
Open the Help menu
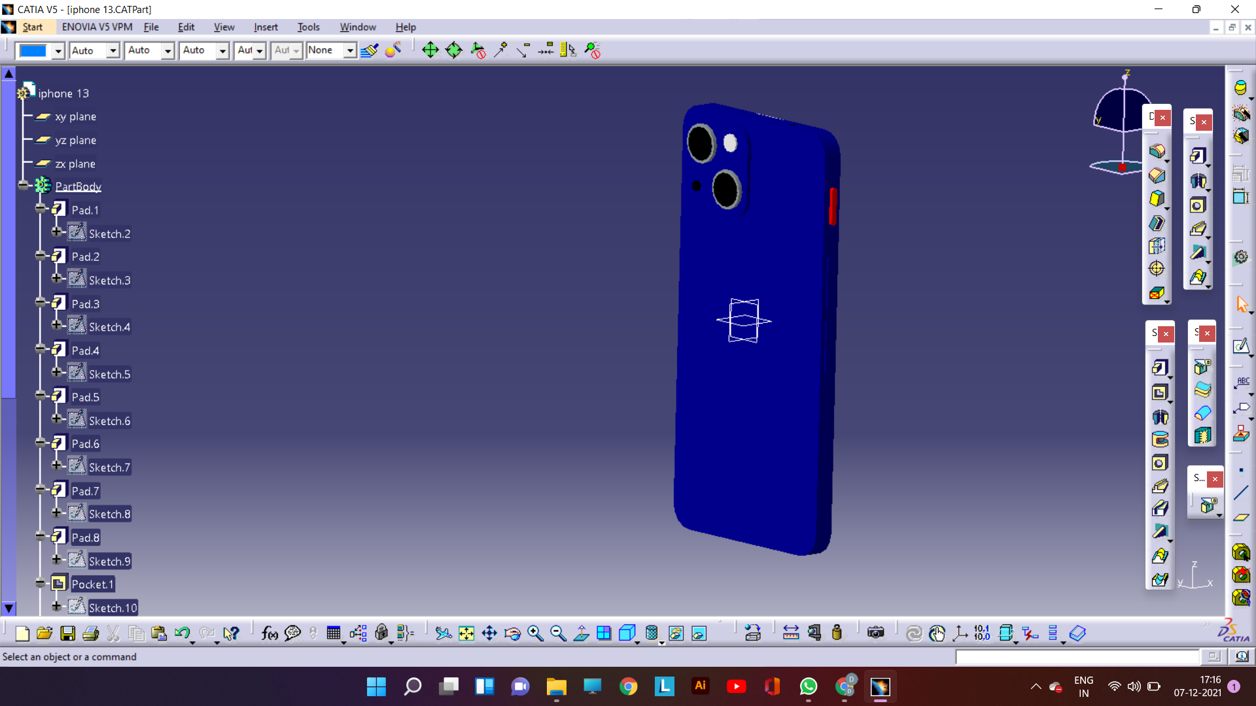(406, 27)
